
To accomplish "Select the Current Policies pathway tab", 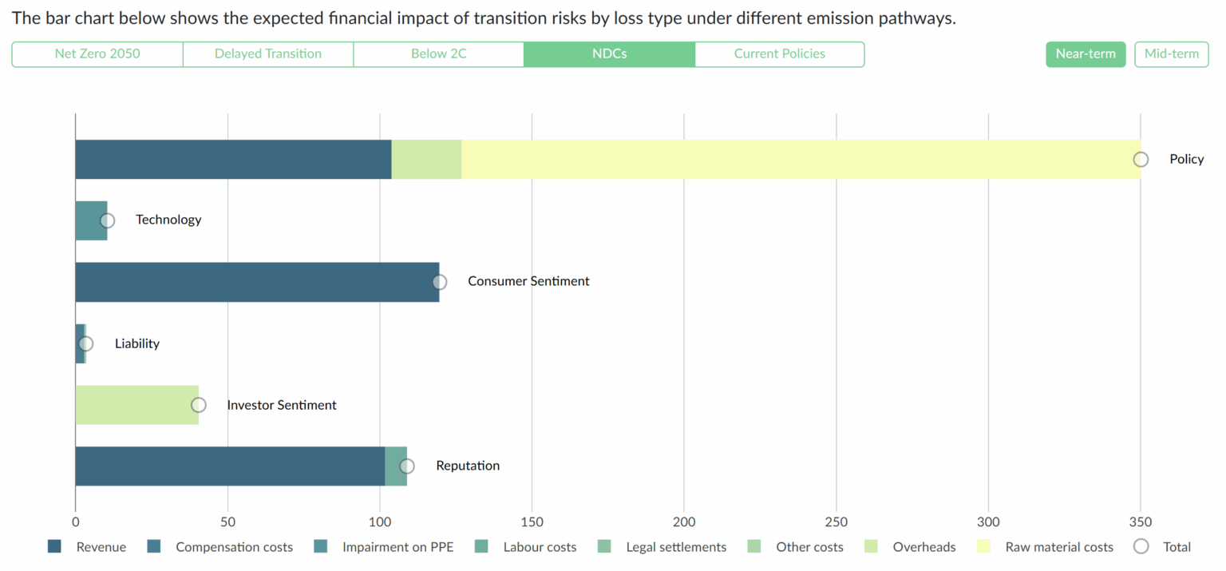I will (x=780, y=54).
